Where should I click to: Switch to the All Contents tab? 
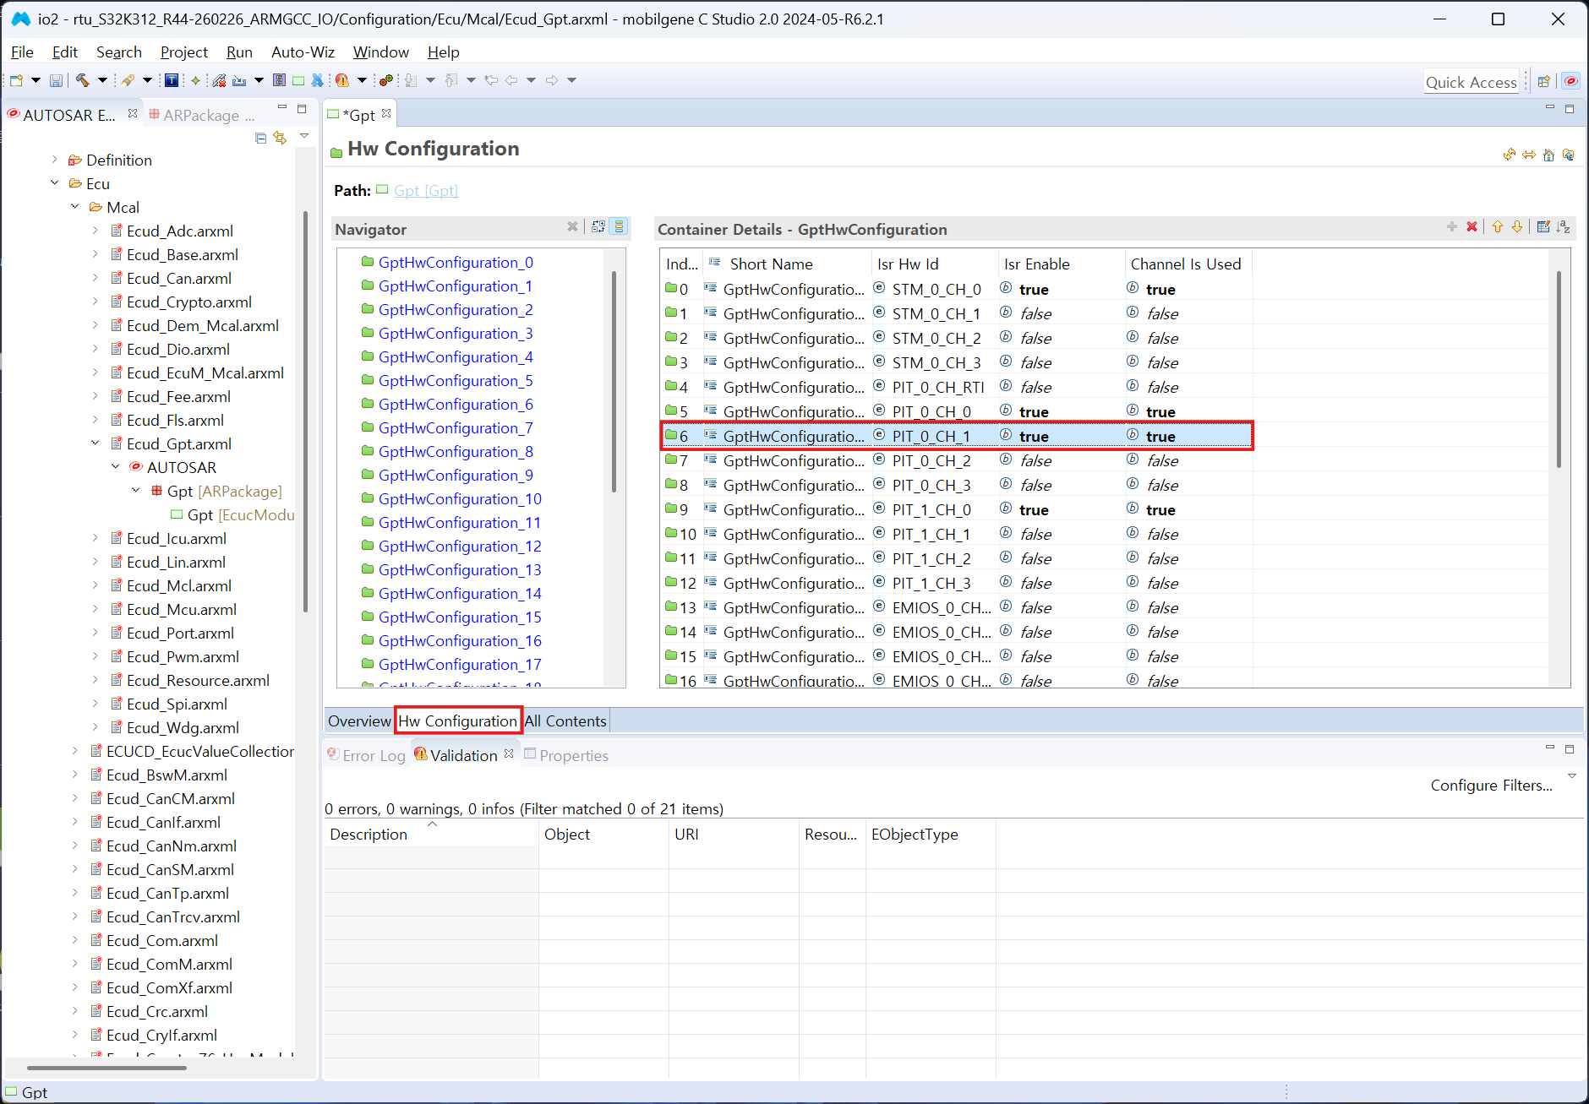[565, 721]
